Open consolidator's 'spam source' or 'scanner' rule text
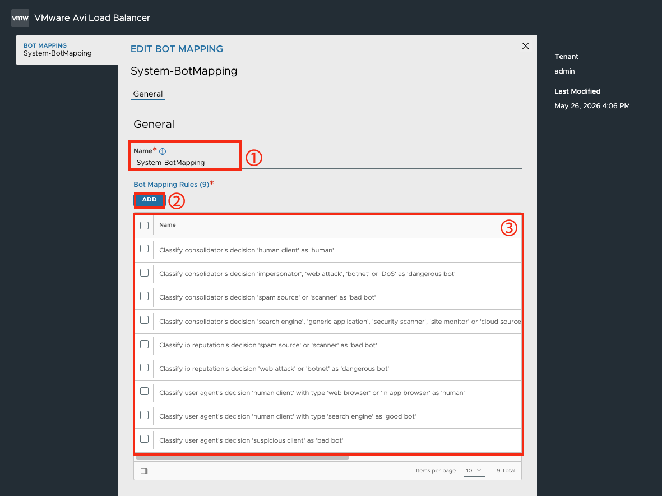 pyautogui.click(x=267, y=297)
